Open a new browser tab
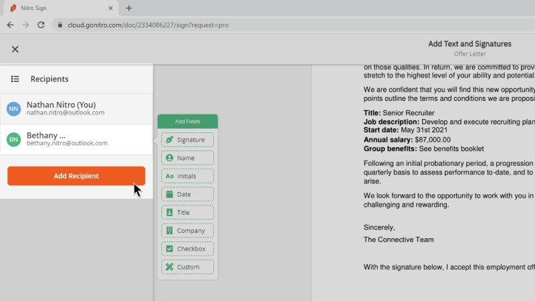 [129, 8]
